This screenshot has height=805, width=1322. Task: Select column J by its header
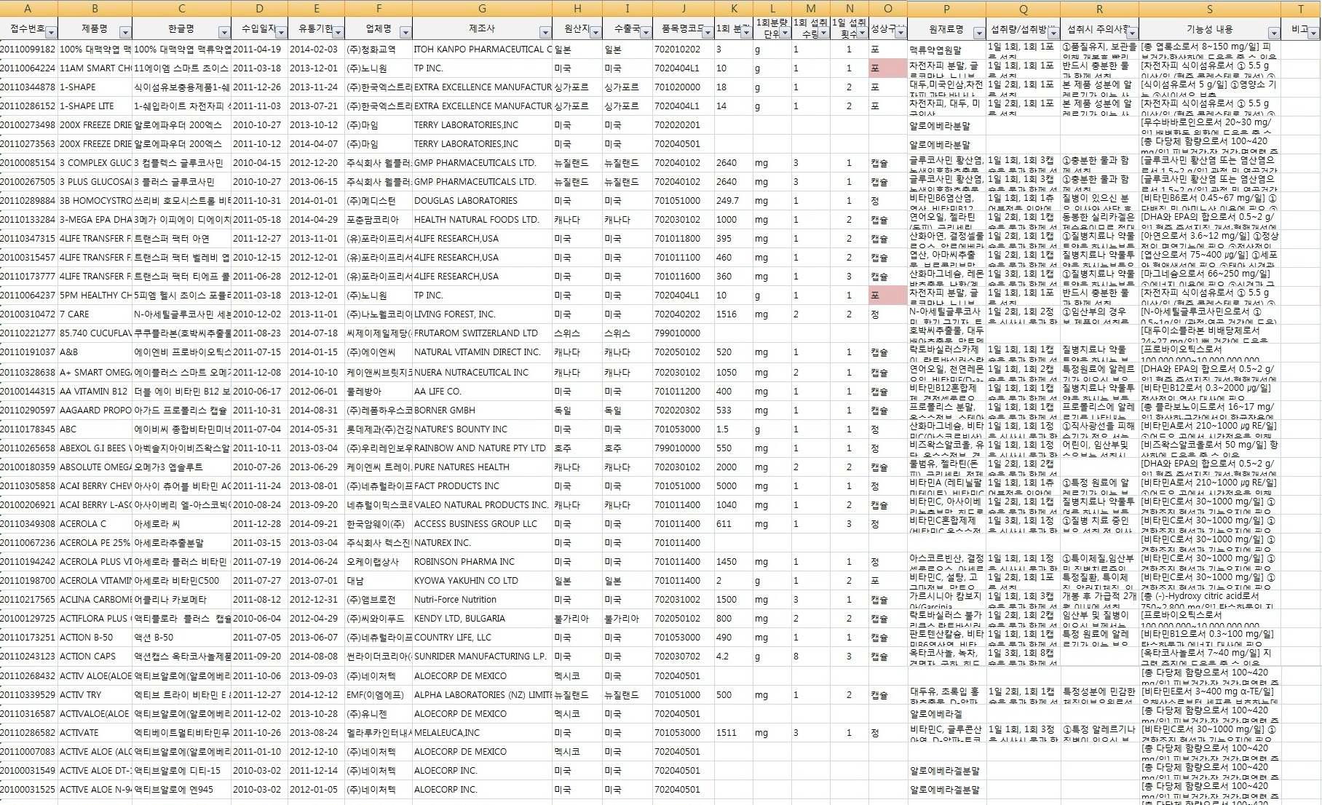(x=683, y=9)
